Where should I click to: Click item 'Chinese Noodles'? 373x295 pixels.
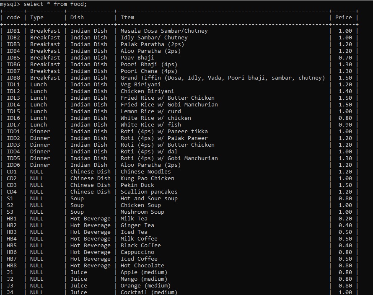tap(145, 171)
